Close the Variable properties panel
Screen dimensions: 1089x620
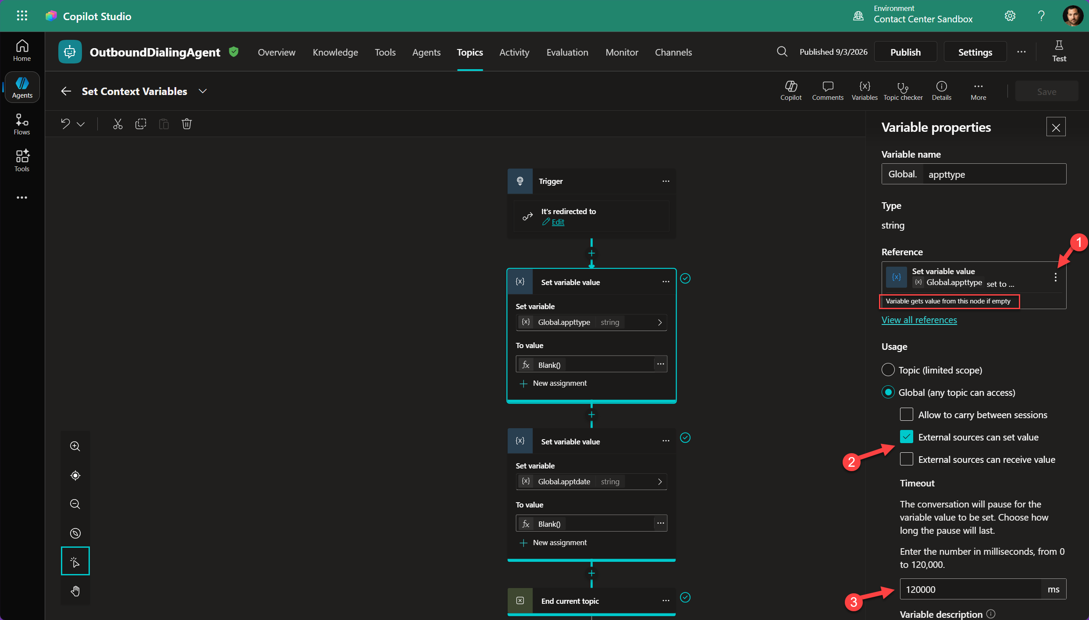(x=1056, y=127)
